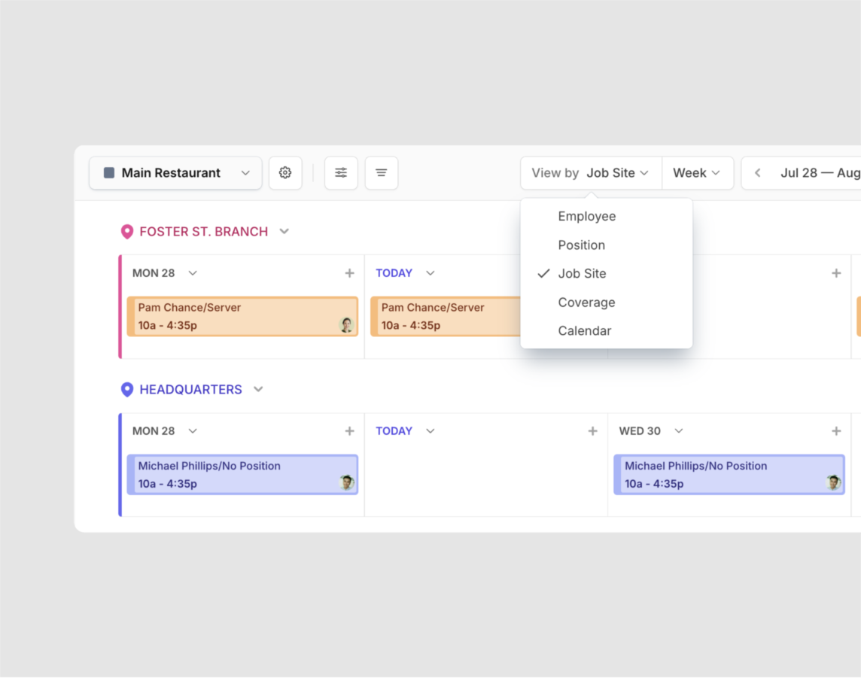Click Headquarters heading text
This screenshot has height=678, width=861.
coord(190,389)
